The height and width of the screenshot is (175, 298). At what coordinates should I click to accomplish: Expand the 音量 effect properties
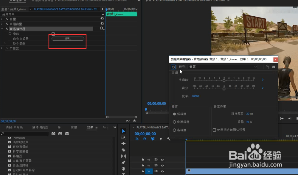2,19
